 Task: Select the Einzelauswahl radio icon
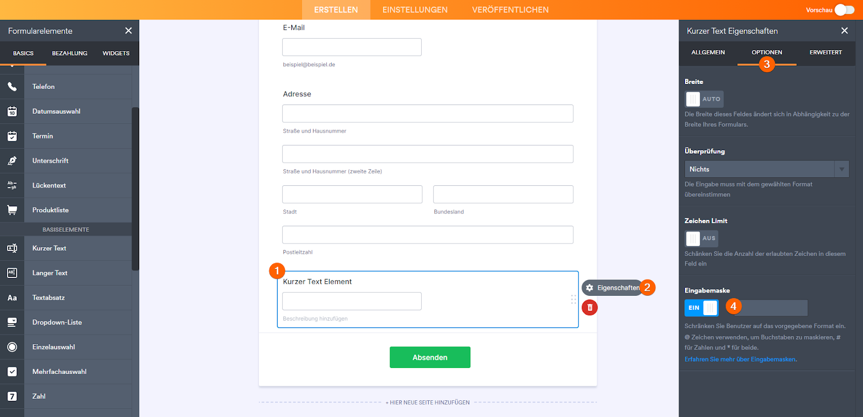(12, 347)
